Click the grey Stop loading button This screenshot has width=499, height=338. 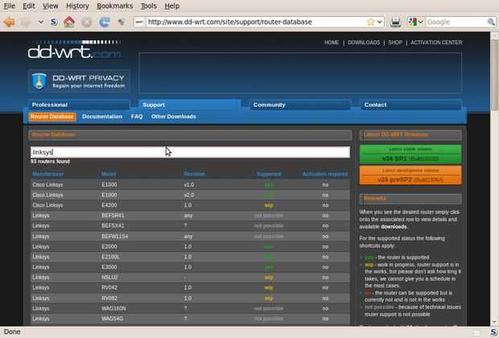click(x=86, y=22)
